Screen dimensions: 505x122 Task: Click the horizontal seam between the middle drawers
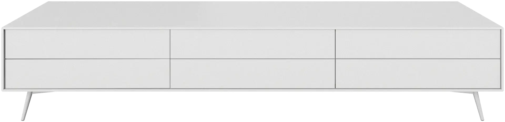point(252,59)
